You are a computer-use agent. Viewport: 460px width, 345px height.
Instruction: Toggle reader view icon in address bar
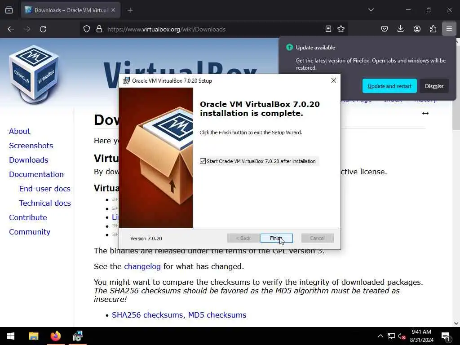[328, 29]
